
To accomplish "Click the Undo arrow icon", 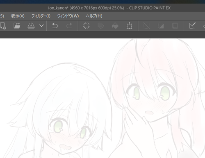I will pos(55,26).
